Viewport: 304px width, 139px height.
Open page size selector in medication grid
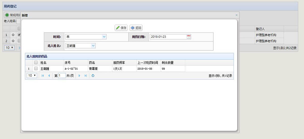[32, 76]
